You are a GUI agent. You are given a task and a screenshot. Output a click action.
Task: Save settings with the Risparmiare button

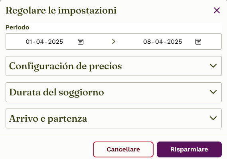[189, 149]
